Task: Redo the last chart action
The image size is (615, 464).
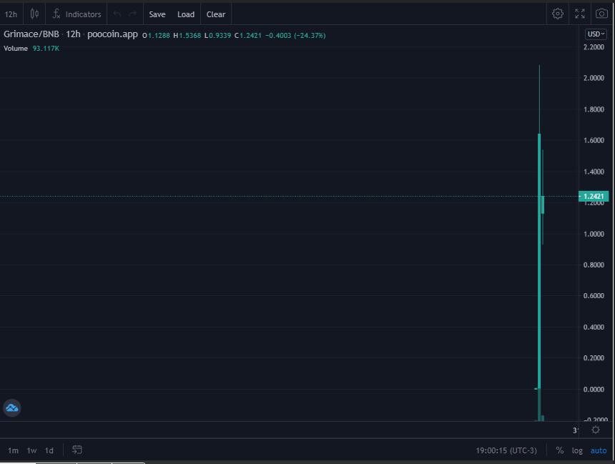Action: (132, 14)
